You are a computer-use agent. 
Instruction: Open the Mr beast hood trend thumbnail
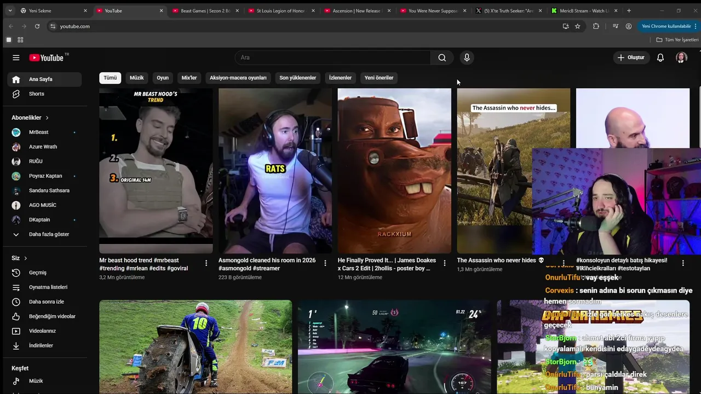[x=156, y=171]
